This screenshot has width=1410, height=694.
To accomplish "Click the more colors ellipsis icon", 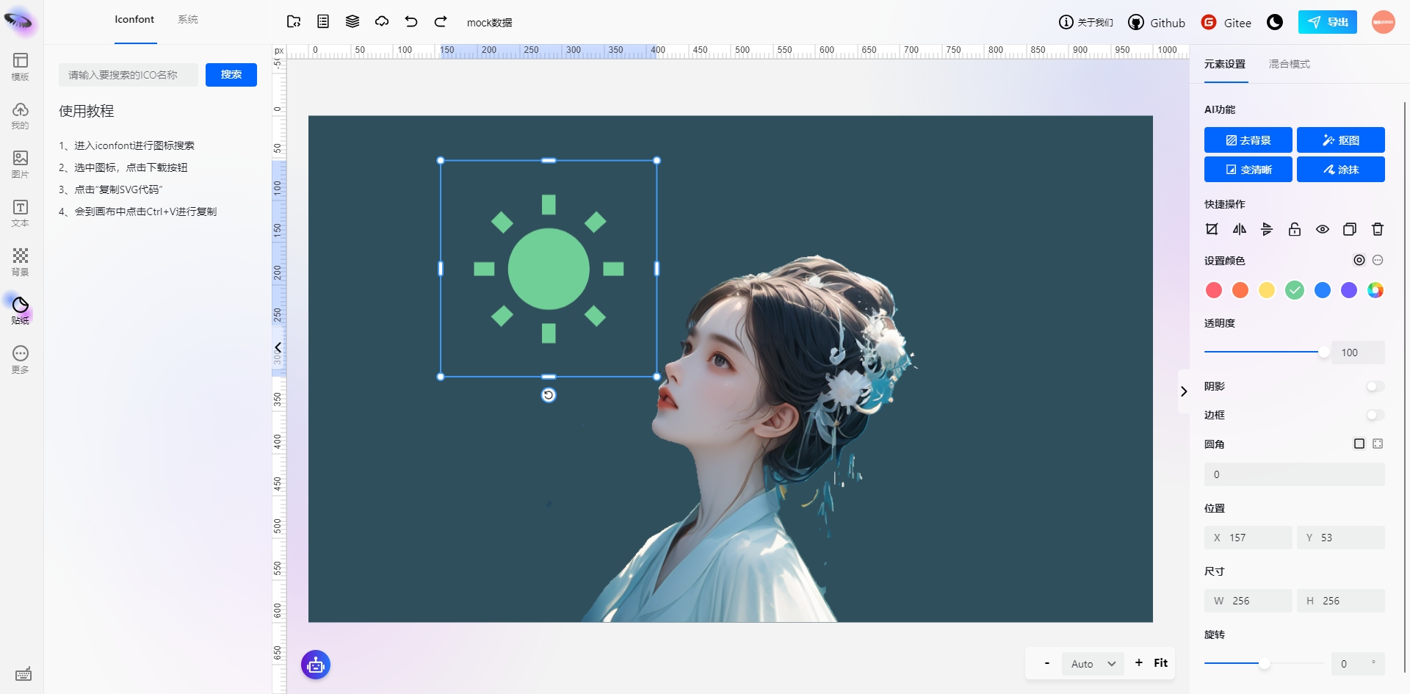I will pyautogui.click(x=1378, y=260).
